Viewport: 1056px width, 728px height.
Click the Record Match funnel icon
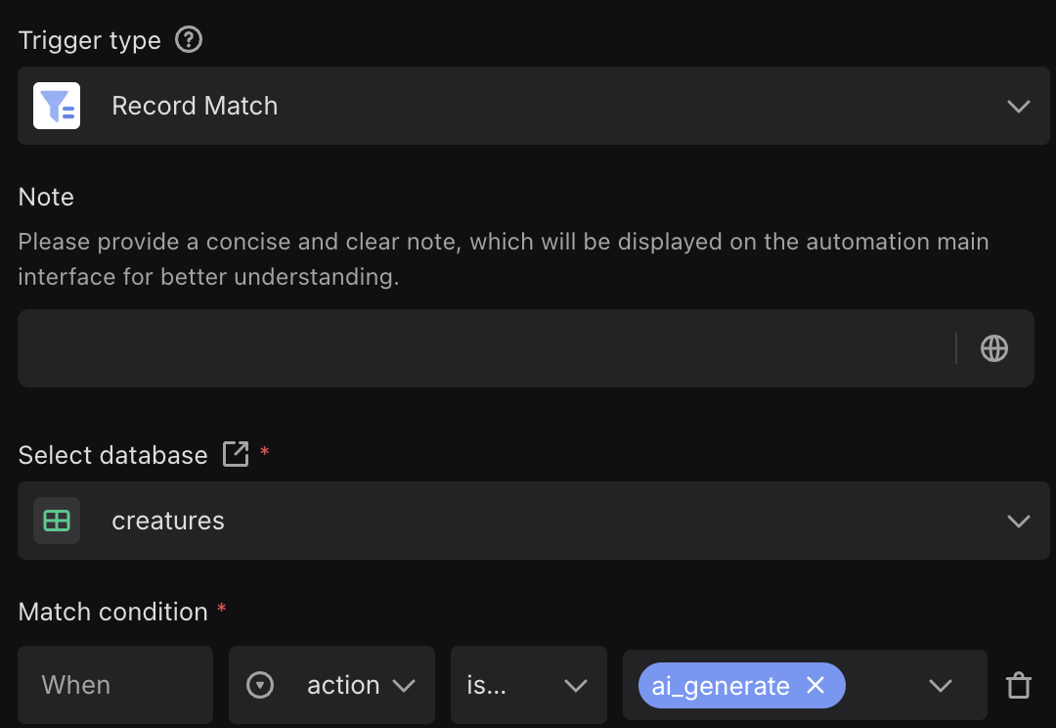pyautogui.click(x=57, y=106)
